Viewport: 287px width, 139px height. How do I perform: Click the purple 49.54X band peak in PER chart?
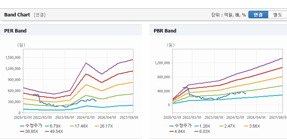point(86,63)
